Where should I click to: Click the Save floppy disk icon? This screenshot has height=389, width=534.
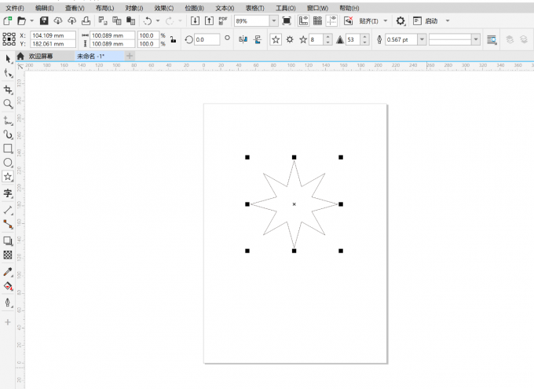pos(44,20)
